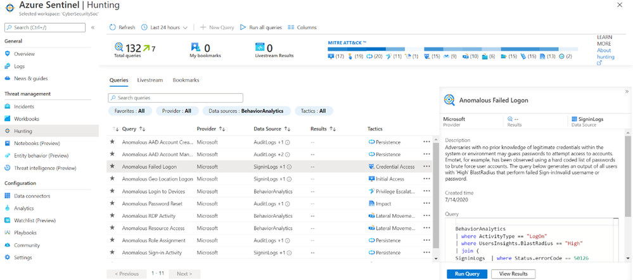
Task: Open Data connectors under Configuration
Action: (x=32, y=196)
